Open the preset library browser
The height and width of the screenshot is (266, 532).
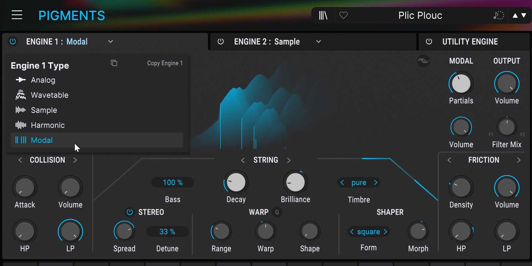coord(323,15)
